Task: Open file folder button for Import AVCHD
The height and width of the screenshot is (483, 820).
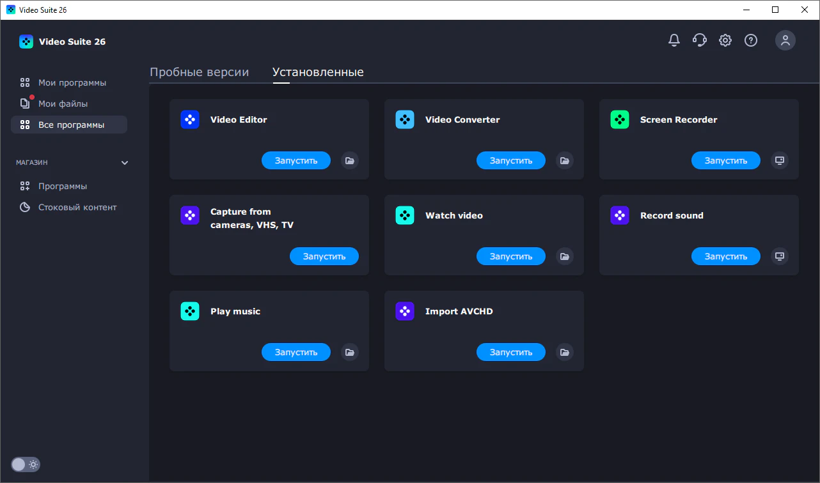Action: click(x=565, y=352)
